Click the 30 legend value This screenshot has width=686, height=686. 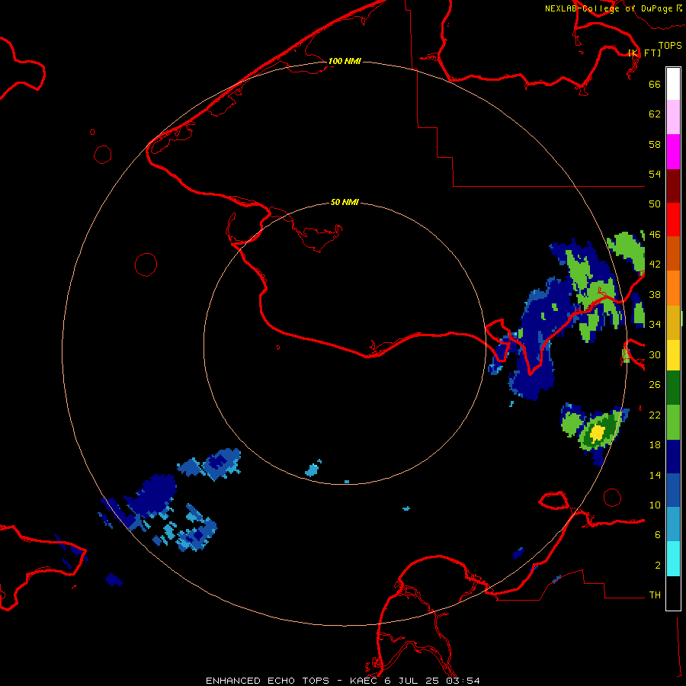click(x=655, y=354)
